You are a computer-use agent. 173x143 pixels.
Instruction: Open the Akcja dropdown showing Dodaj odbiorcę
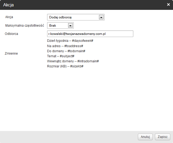point(73,17)
